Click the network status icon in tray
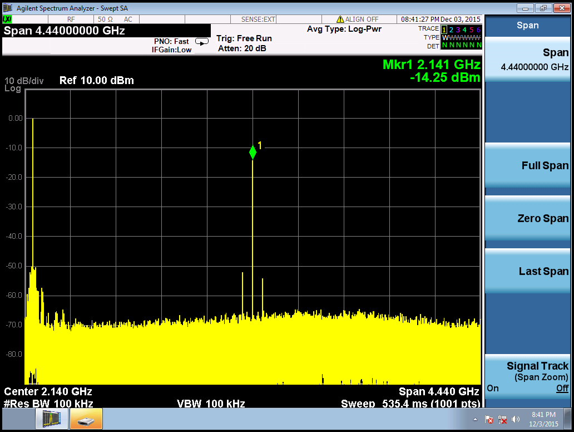 503,419
